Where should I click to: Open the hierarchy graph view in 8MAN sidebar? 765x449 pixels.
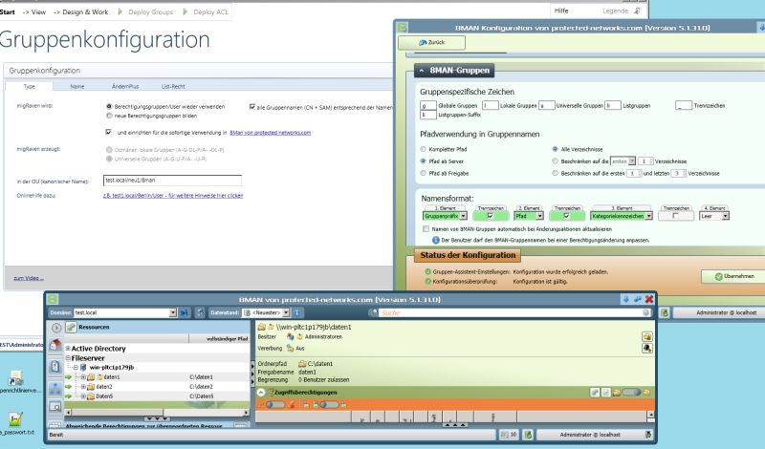pos(55,388)
